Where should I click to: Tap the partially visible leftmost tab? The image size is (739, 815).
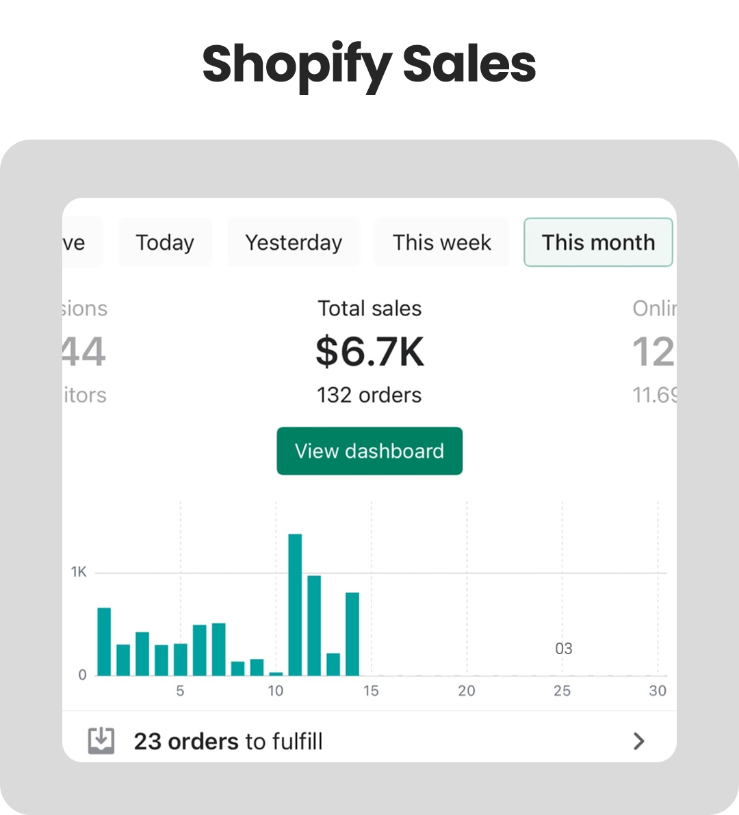(81, 242)
